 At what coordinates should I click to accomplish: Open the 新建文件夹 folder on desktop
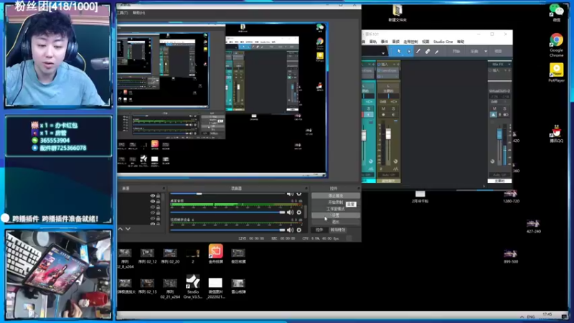pyautogui.click(x=397, y=13)
